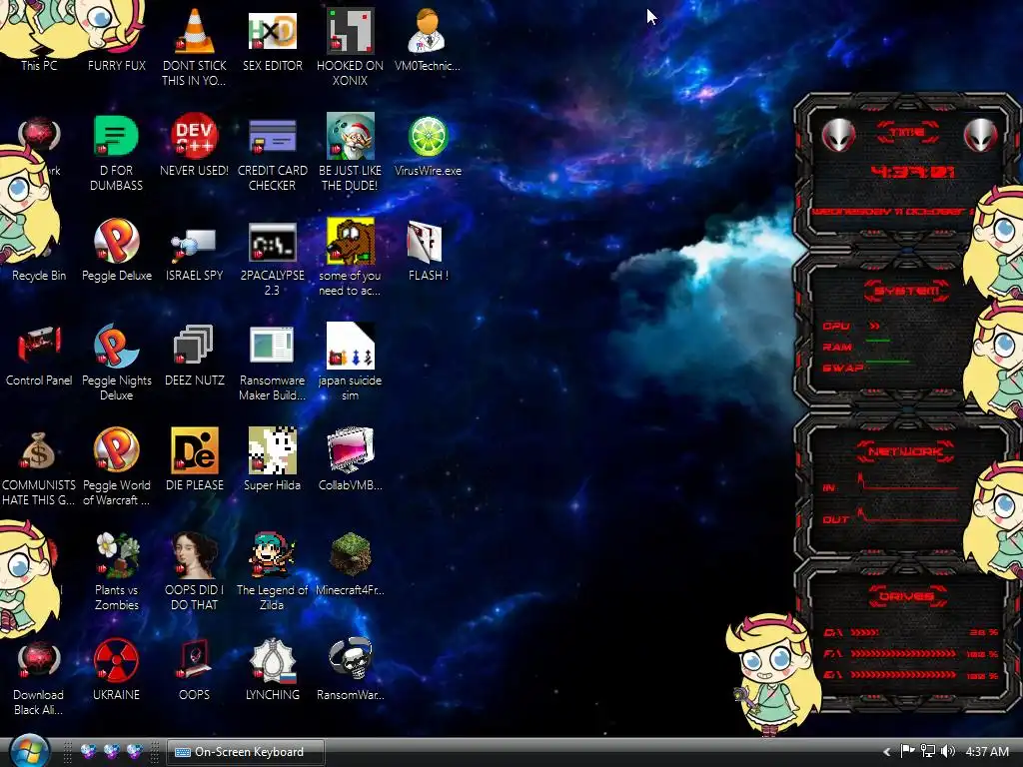The image size is (1023, 767).
Task: Select the VirusWire.exe lime icon
Action: tap(428, 145)
